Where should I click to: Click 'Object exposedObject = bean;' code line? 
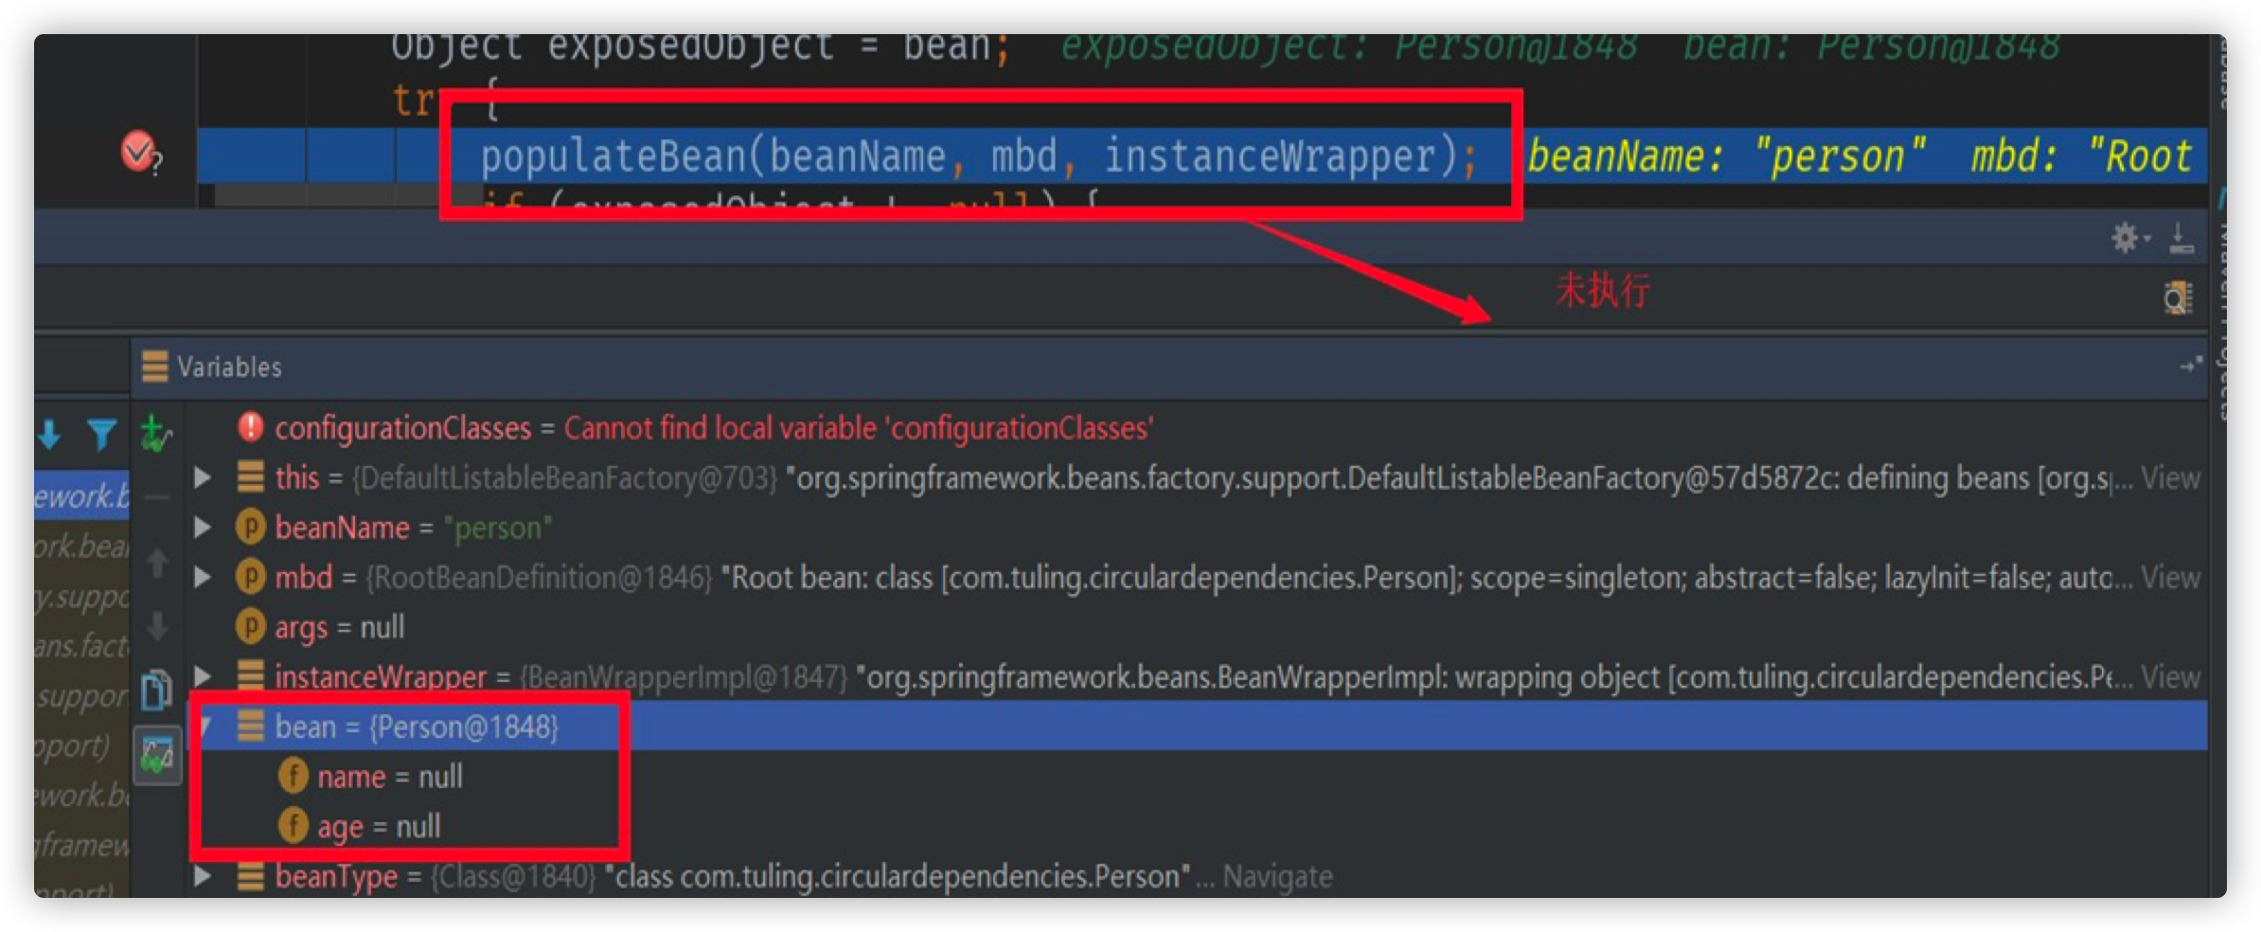point(702,47)
